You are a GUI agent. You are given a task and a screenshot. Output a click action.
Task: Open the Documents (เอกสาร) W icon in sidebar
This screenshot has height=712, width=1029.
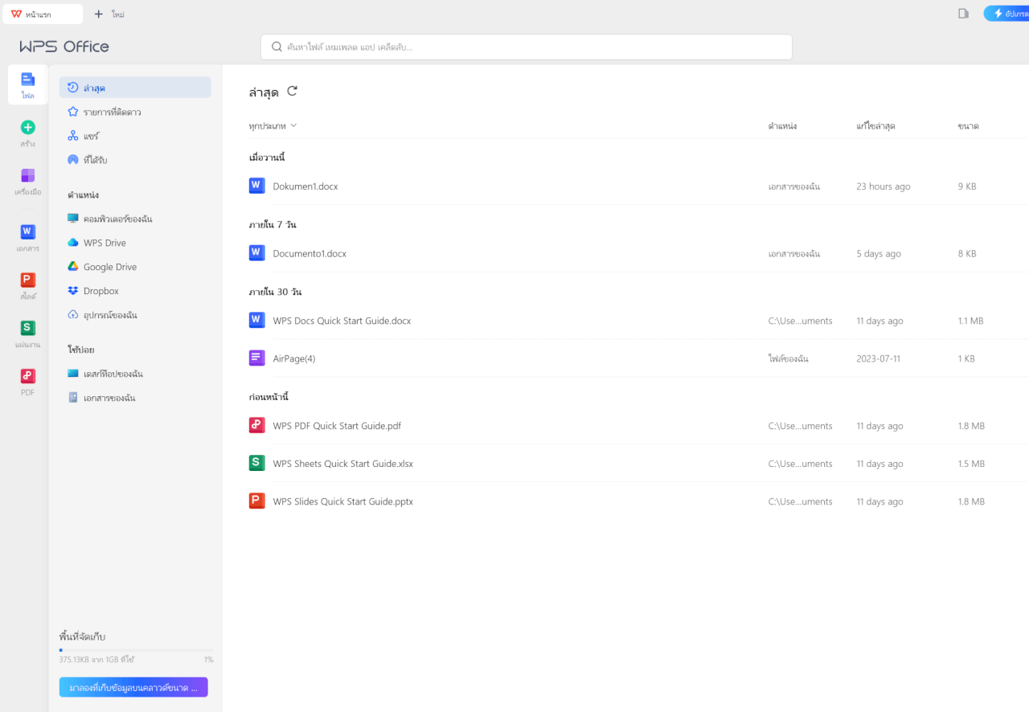(28, 231)
